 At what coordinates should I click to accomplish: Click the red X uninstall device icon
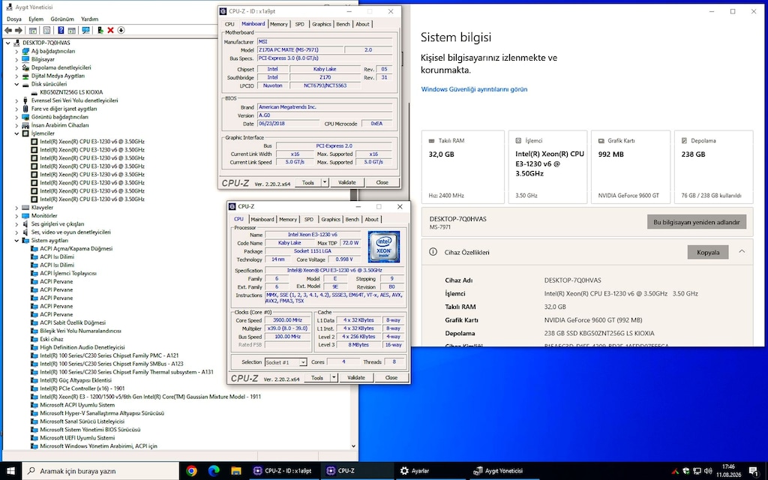(111, 30)
